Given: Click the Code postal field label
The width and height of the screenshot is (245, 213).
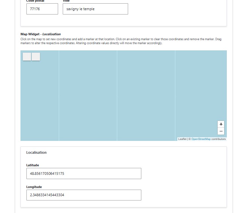Looking at the screenshot, I should click(35, 1).
